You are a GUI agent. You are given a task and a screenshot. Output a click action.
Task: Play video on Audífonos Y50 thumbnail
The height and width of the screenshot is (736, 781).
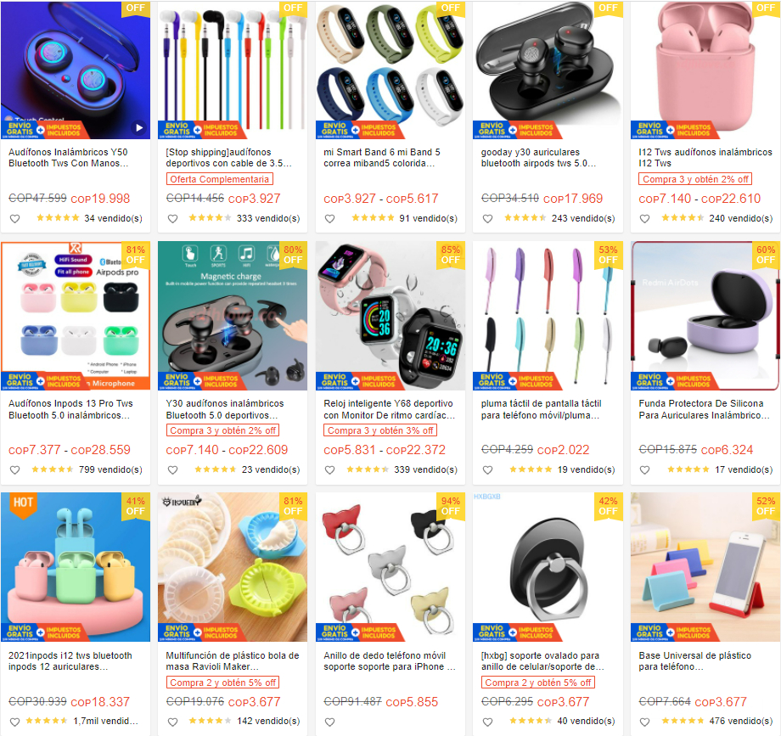(139, 128)
